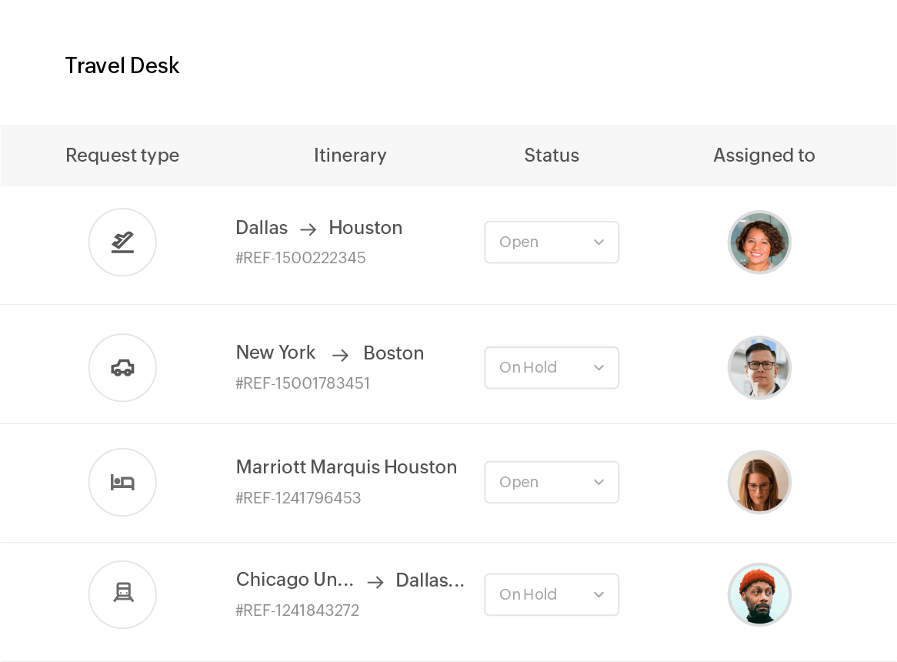The height and width of the screenshot is (662, 897).
Task: Open the Open status dropdown for Dallas–Houston
Action: coord(552,242)
